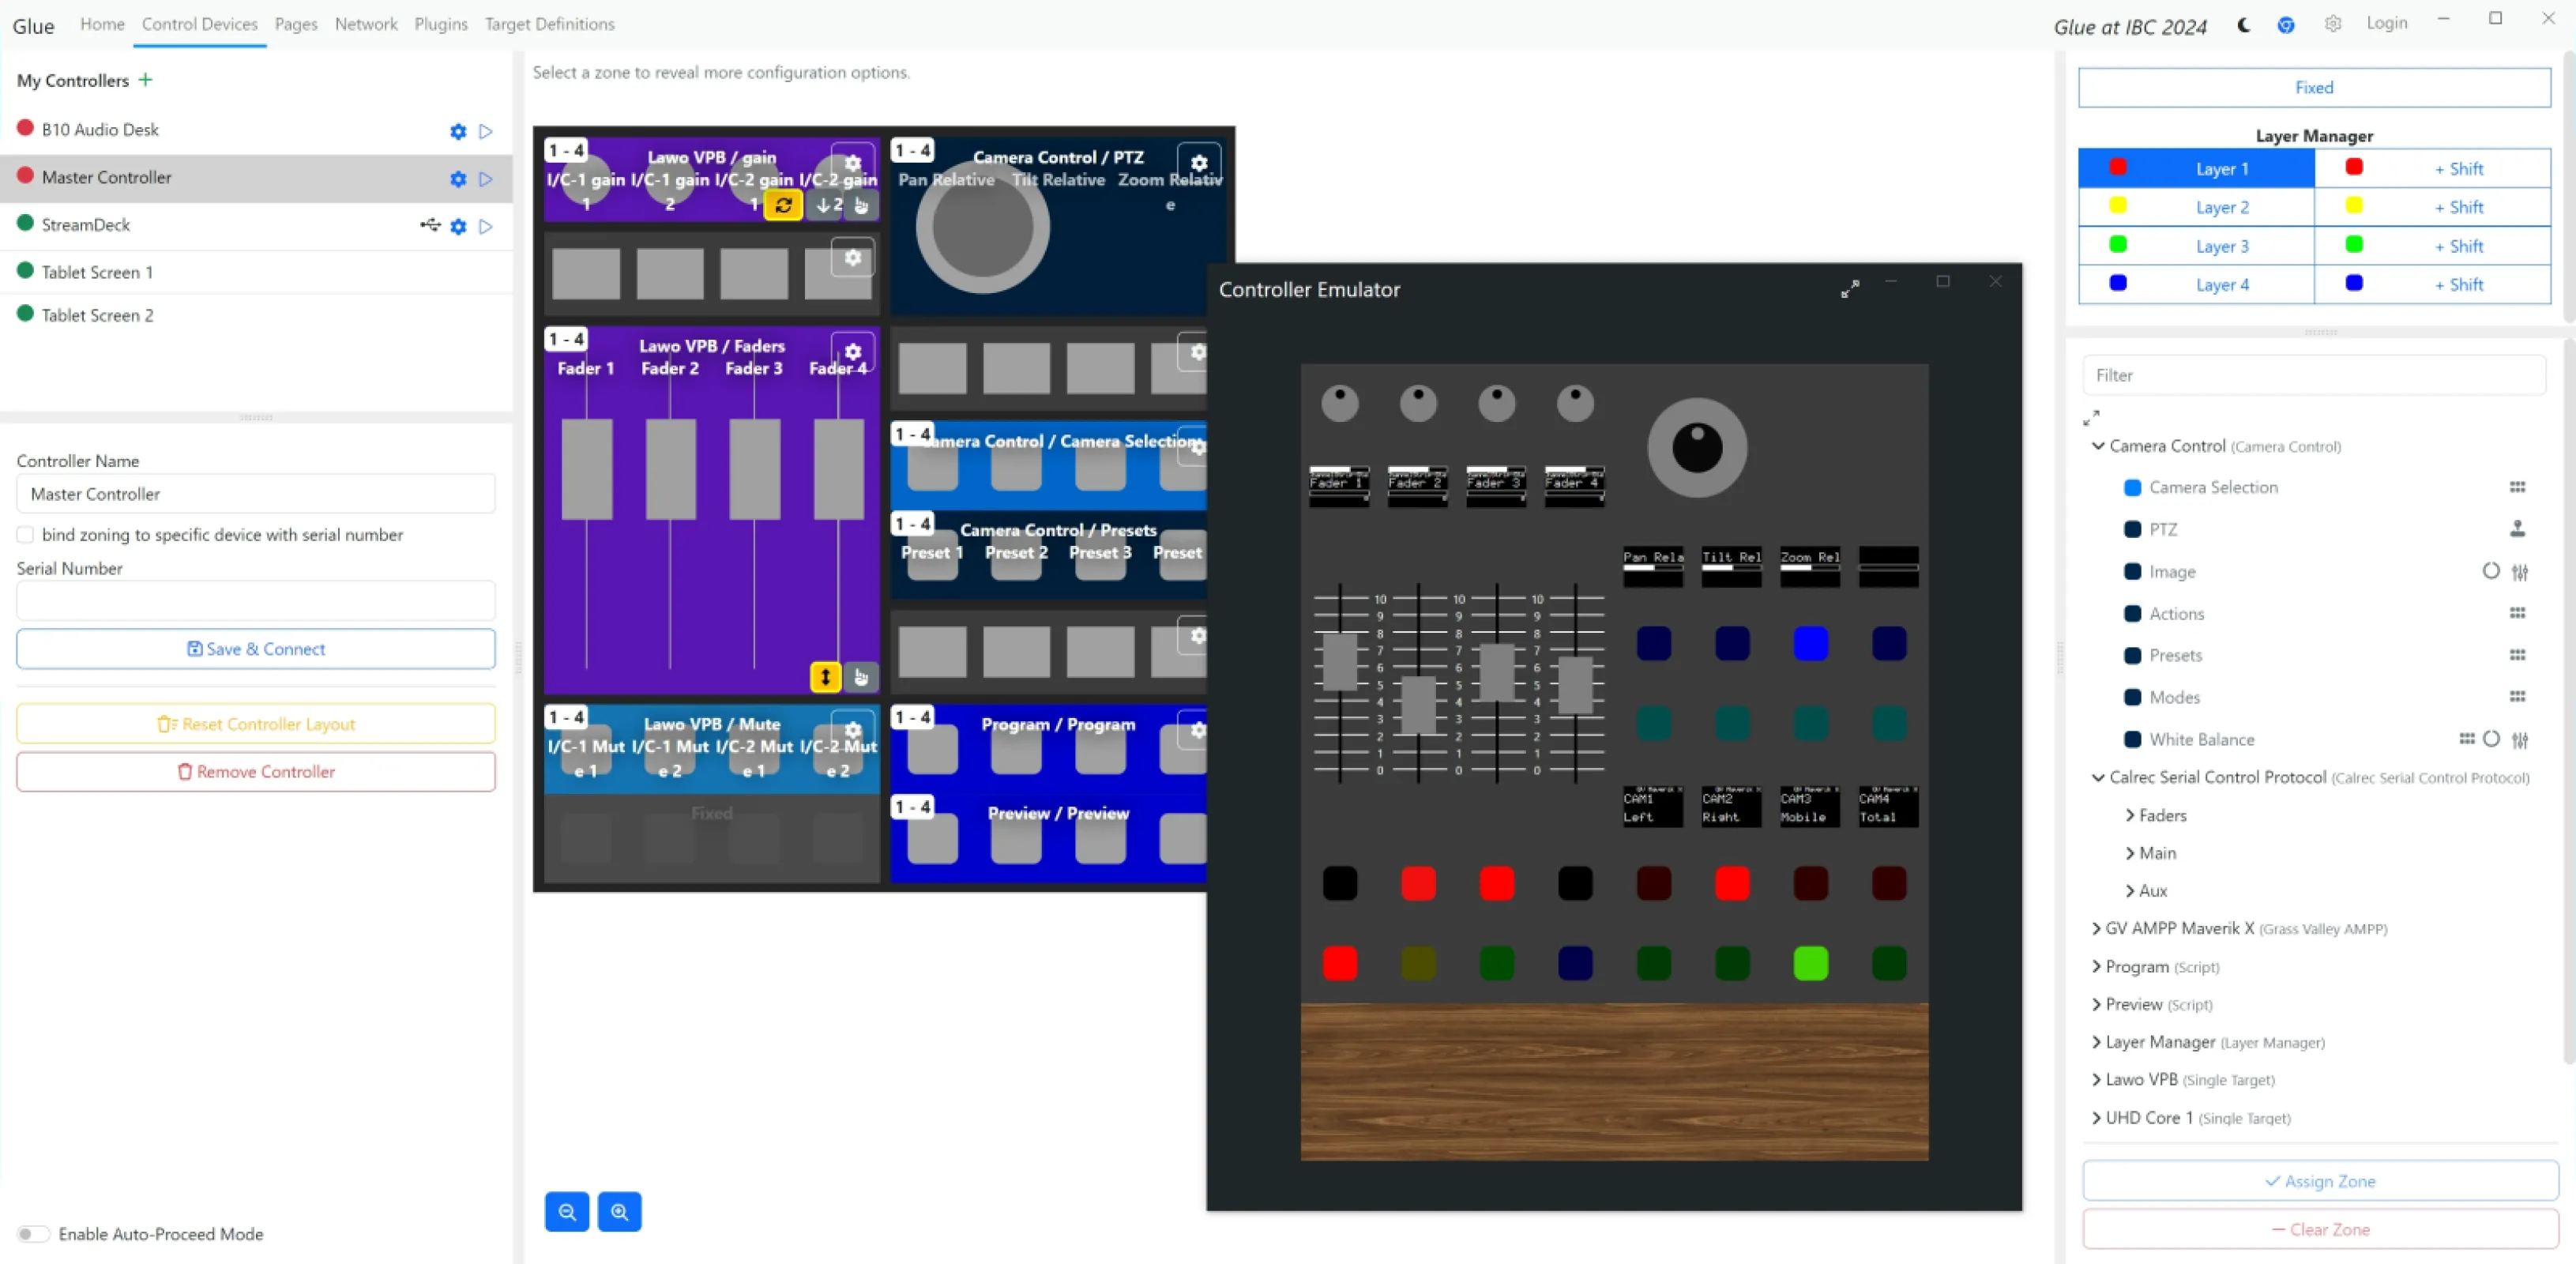
Task: Click the first fader handle in emulator
Action: 1340,662
